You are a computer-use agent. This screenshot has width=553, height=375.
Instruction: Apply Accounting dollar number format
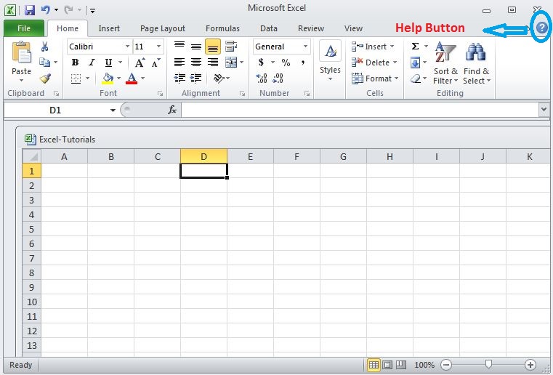tap(261, 62)
